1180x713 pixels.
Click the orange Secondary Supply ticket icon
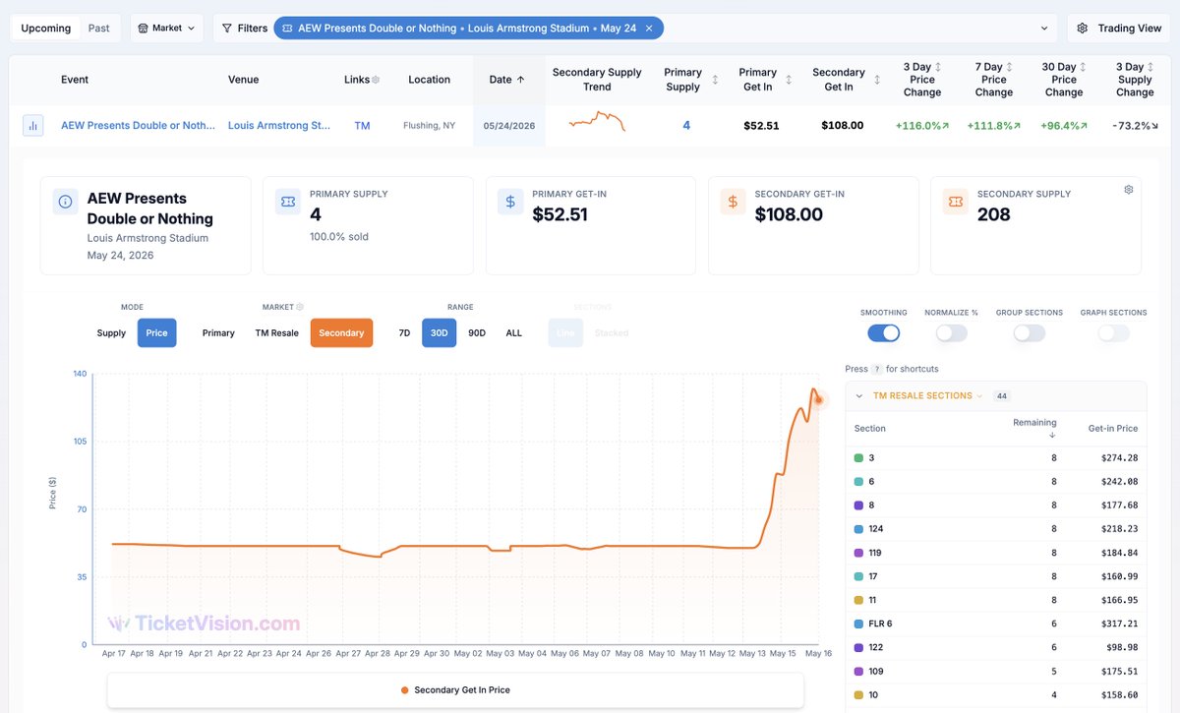tap(955, 202)
